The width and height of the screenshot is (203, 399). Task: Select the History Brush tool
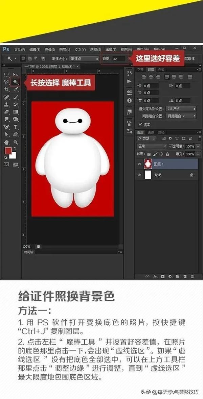tap(16, 104)
